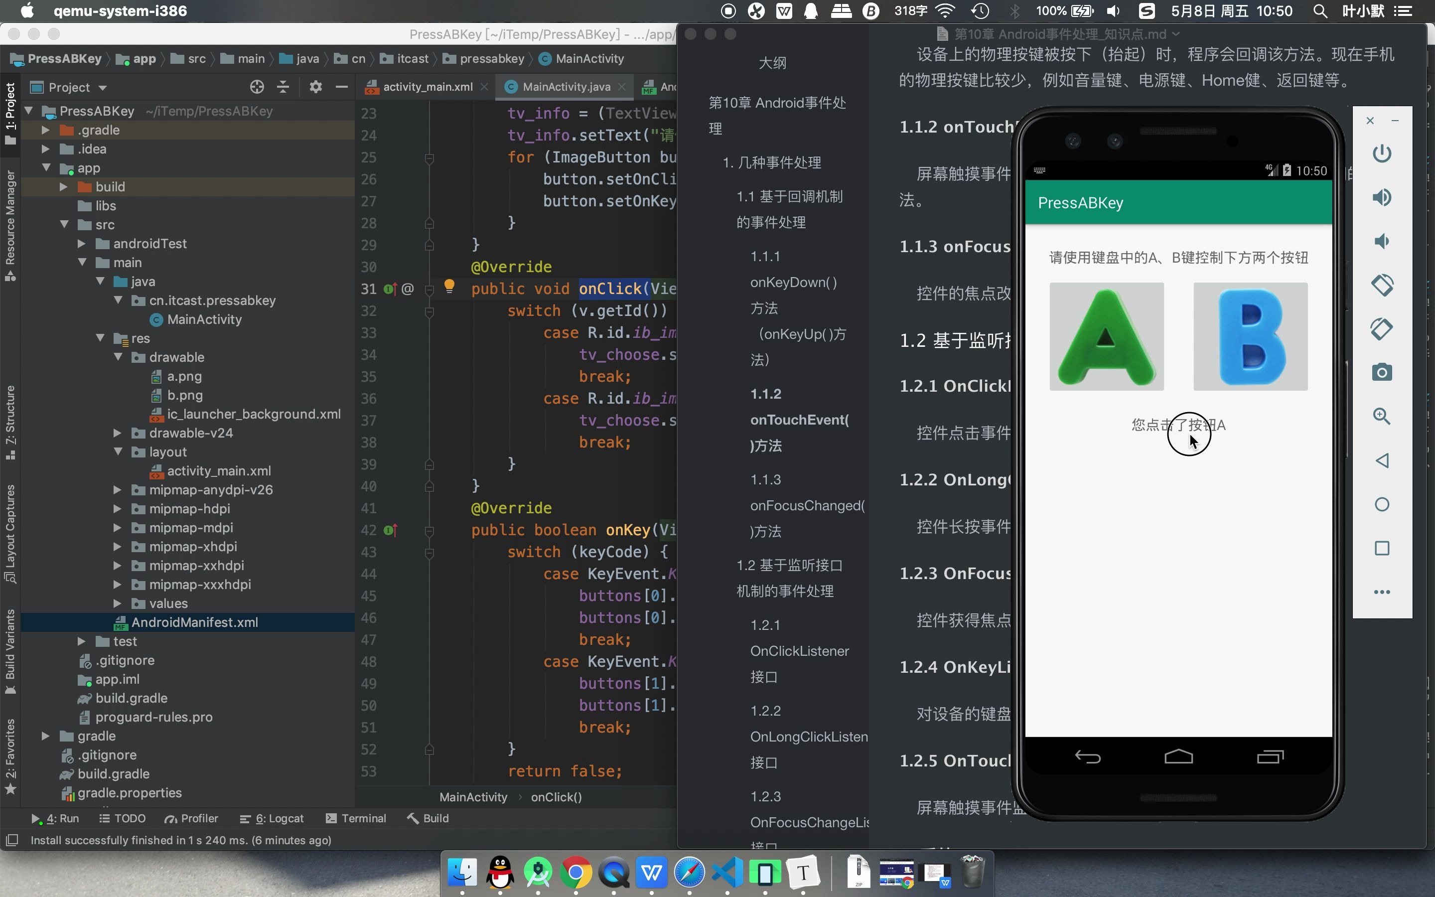This screenshot has height=897, width=1435.
Task: Switch to activity_main.xml editor tab
Action: [x=427, y=87]
